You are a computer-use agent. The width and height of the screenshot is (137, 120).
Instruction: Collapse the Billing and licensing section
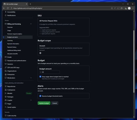point(31,24)
